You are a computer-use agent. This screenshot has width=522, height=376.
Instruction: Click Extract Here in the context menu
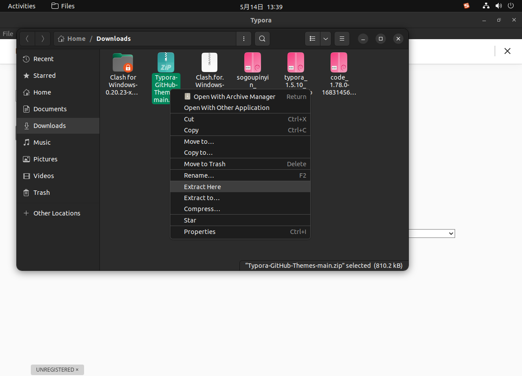coord(240,186)
